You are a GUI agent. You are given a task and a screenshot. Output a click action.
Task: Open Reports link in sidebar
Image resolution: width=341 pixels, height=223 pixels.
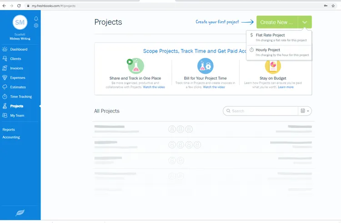(9, 130)
